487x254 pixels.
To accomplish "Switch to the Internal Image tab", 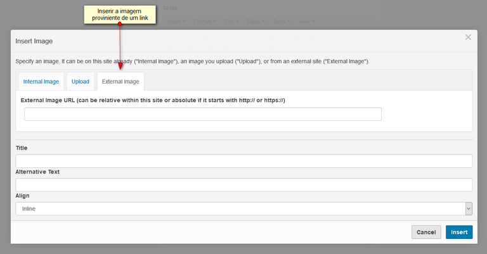I will (41, 82).
